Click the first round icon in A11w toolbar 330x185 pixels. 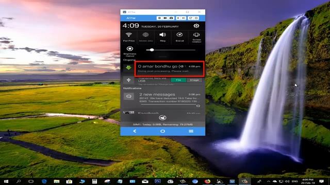[x=159, y=18]
